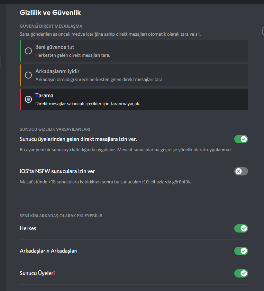The image size is (264, 291).
Task: Click the "Herkes" label text
Action: coord(28,228)
